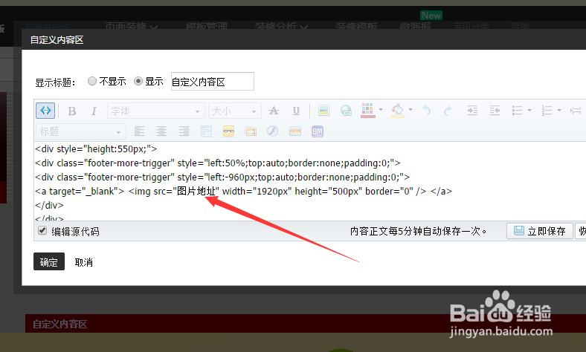Click the BM toolbar icon
This screenshot has width=586, height=352.
pos(318,131)
